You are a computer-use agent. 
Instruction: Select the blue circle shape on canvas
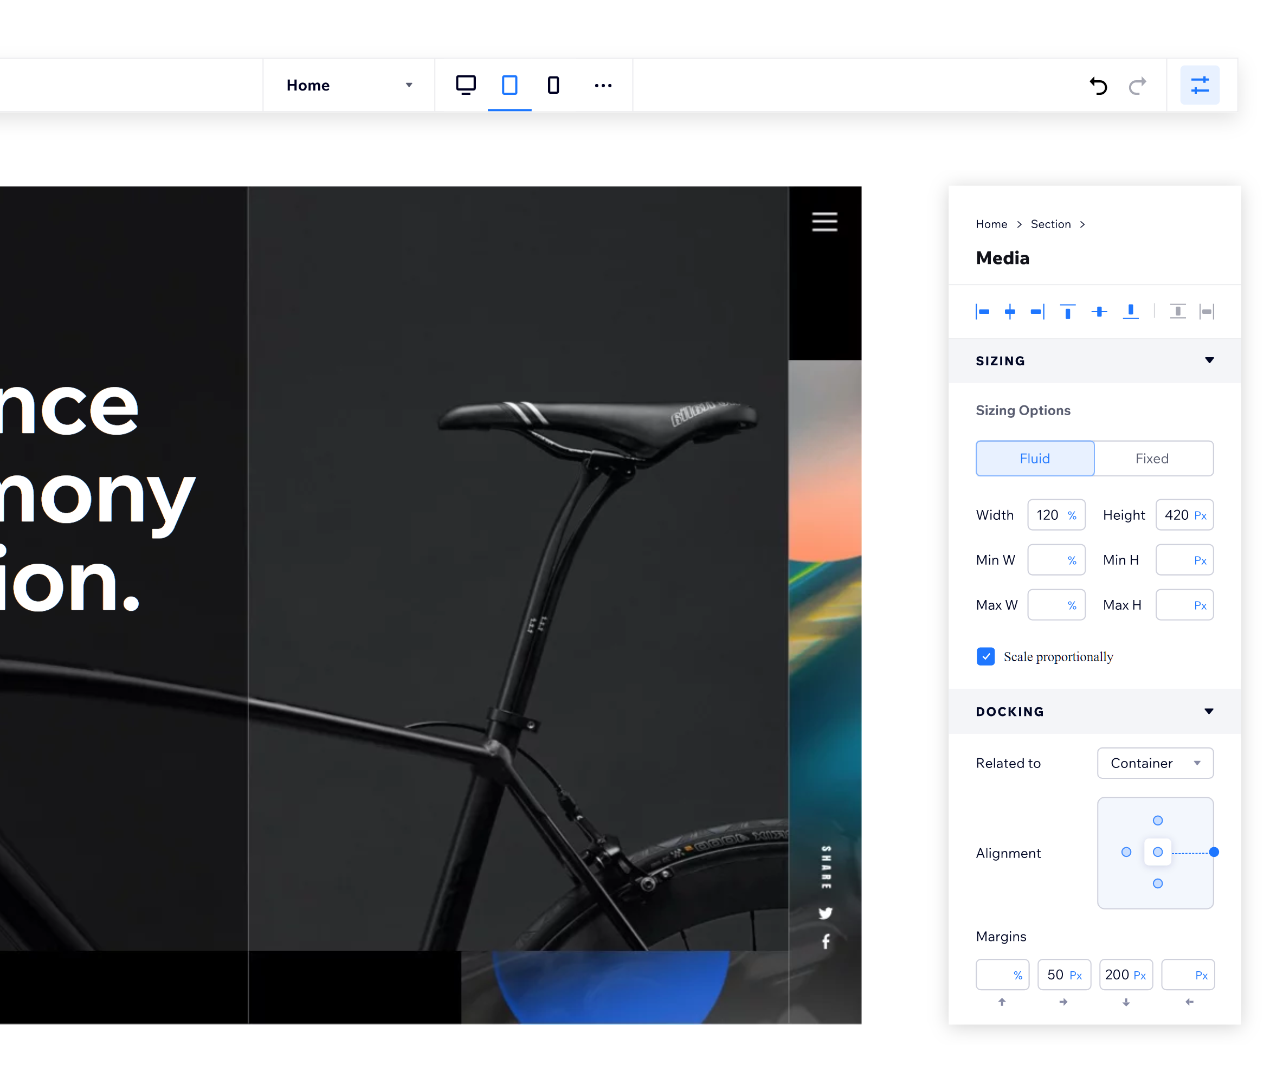[x=611, y=986]
